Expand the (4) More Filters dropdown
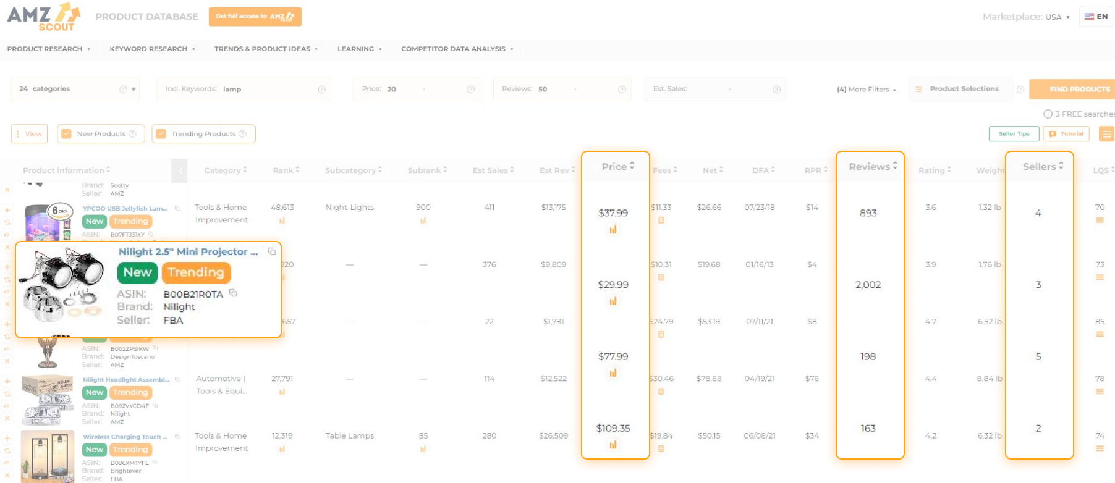 click(x=867, y=90)
